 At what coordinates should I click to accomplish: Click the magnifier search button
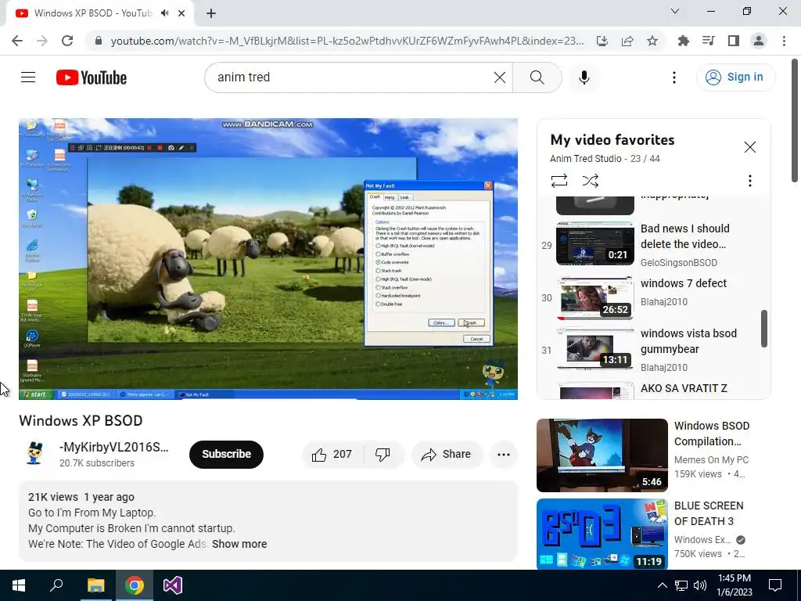coord(537,77)
